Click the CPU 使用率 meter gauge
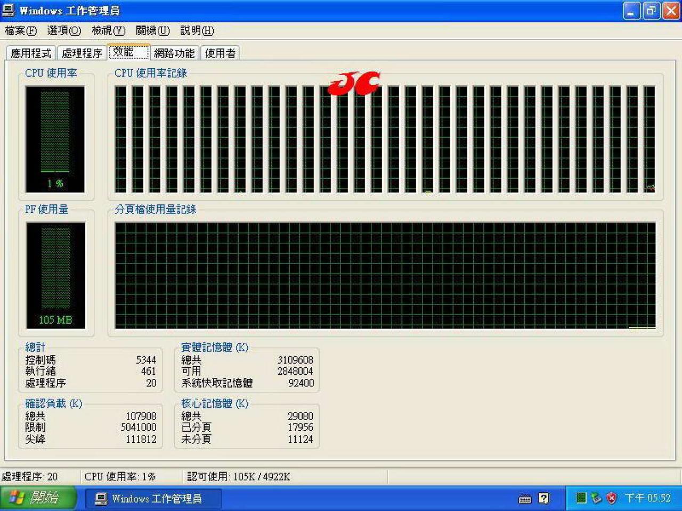Image resolution: width=682 pixels, height=511 pixels. pyautogui.click(x=55, y=139)
